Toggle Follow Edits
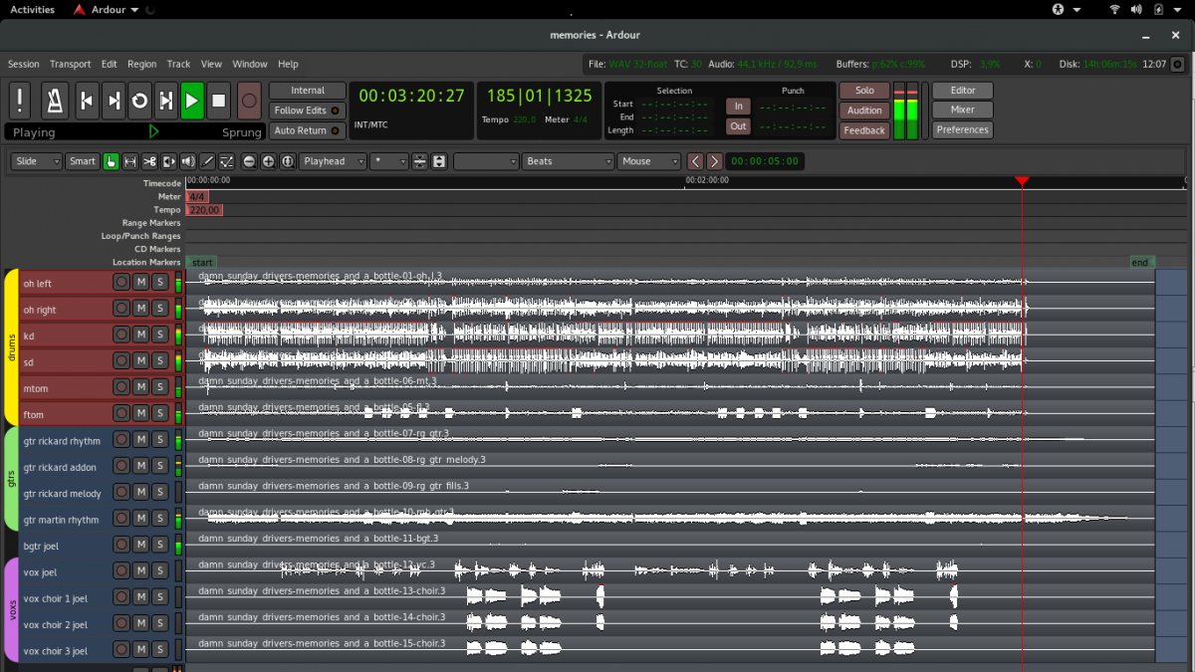 pos(308,111)
